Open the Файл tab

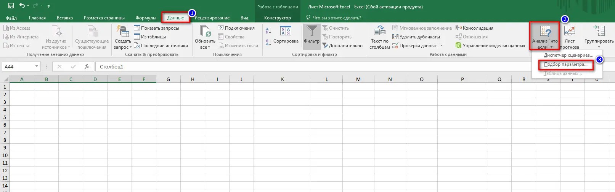[x=11, y=18]
